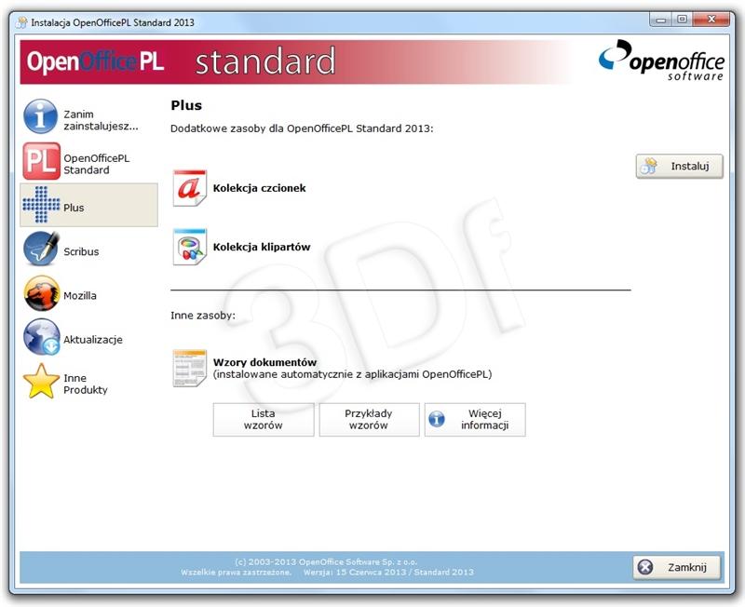Close the window with the X button
This screenshot has height=607, width=745.
(x=711, y=20)
